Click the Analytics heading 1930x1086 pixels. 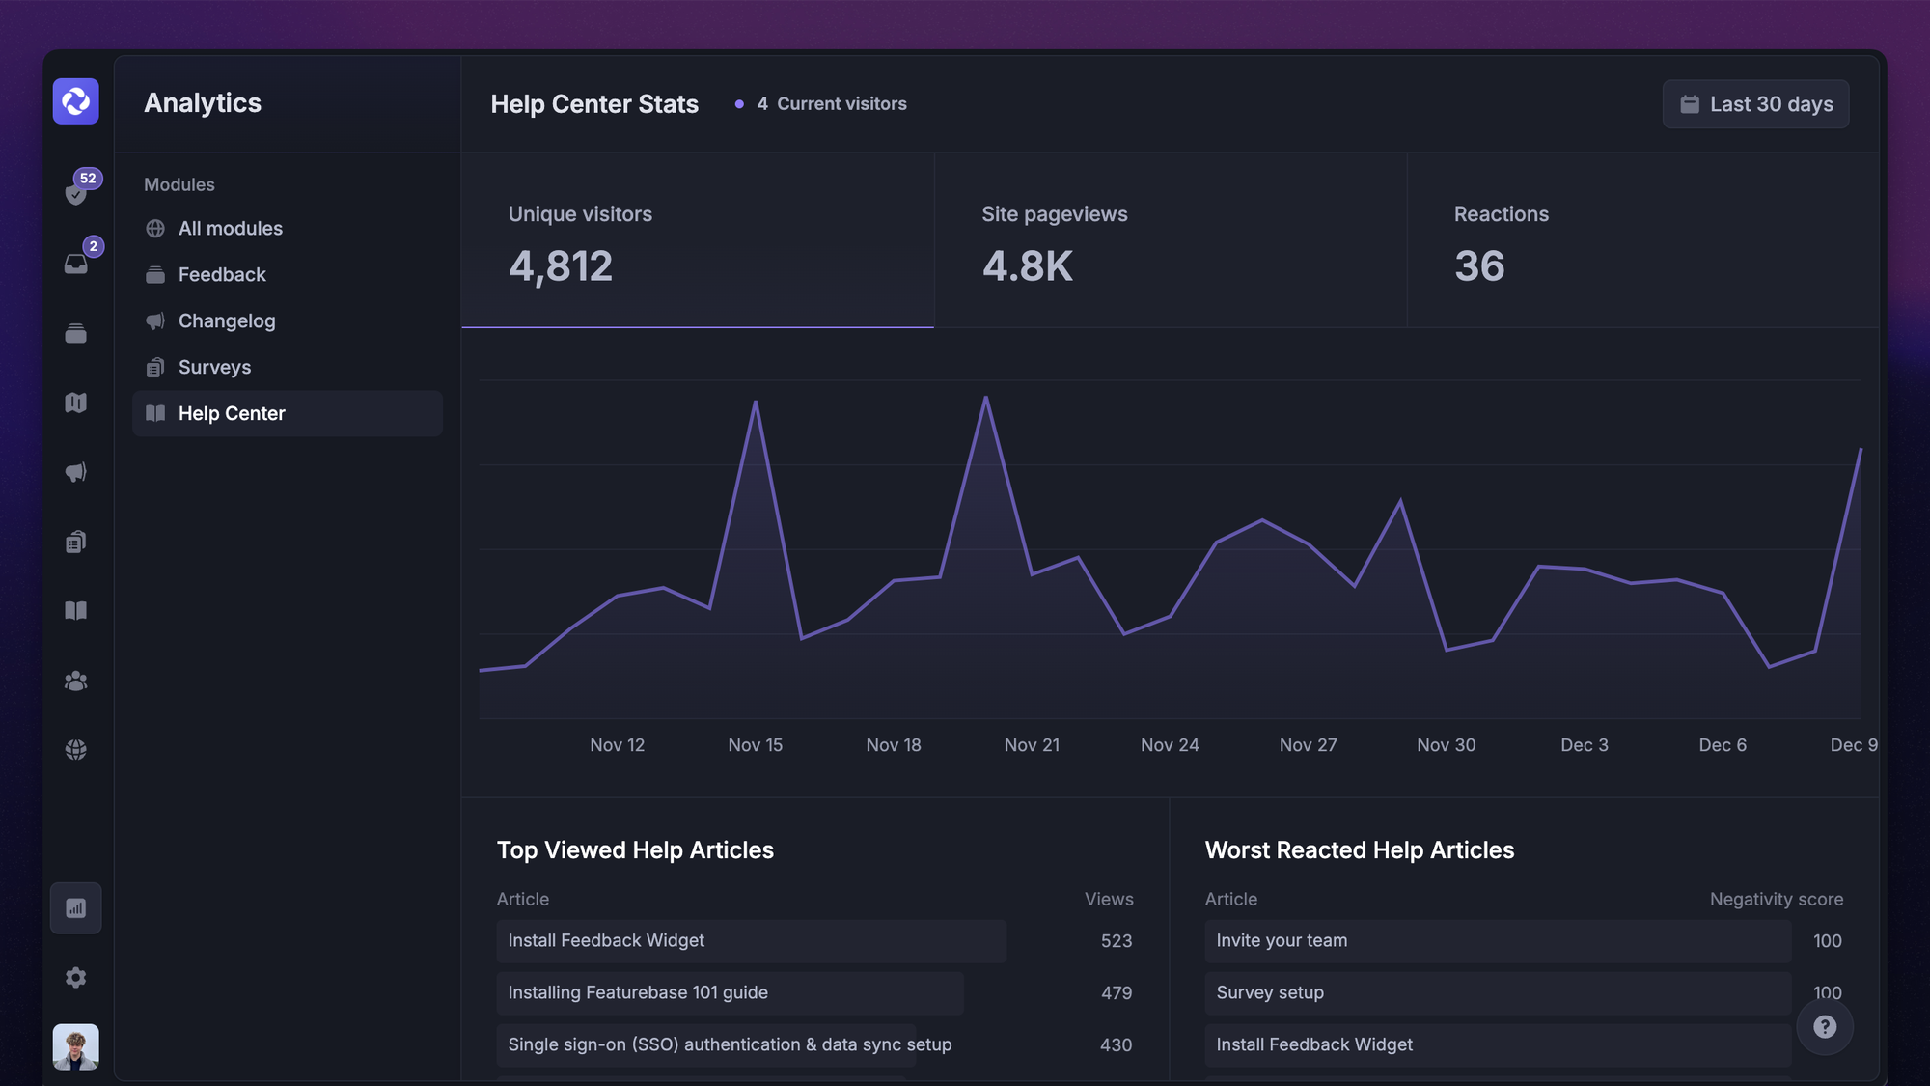click(x=203, y=103)
